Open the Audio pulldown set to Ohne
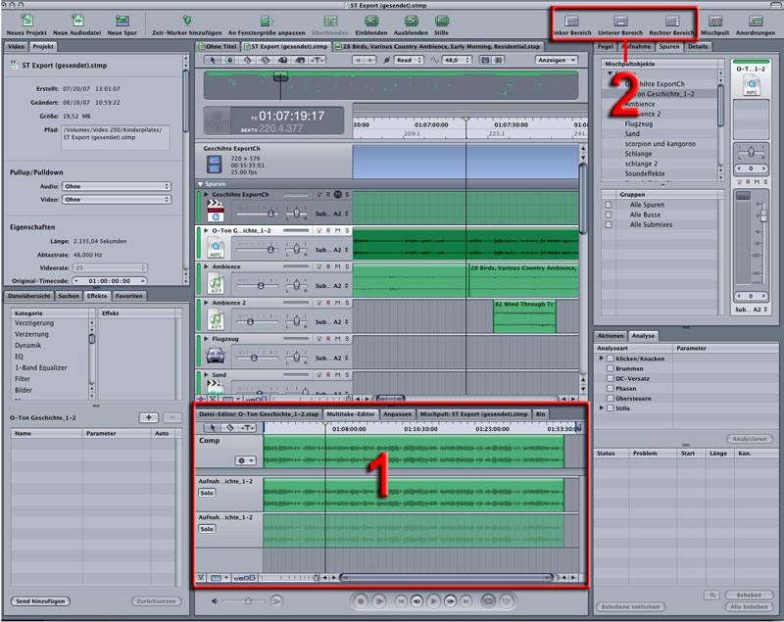Viewport: 784px width, 622px height. click(116, 185)
